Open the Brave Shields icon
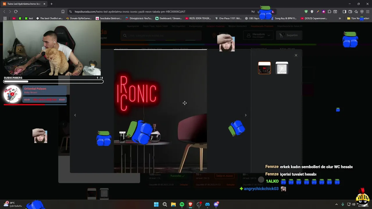This screenshot has height=209, width=372. (306, 12)
